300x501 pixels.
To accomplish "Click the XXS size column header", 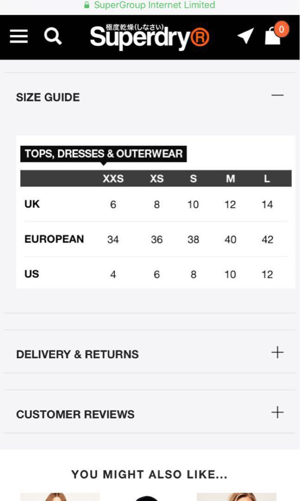I will click(x=113, y=179).
